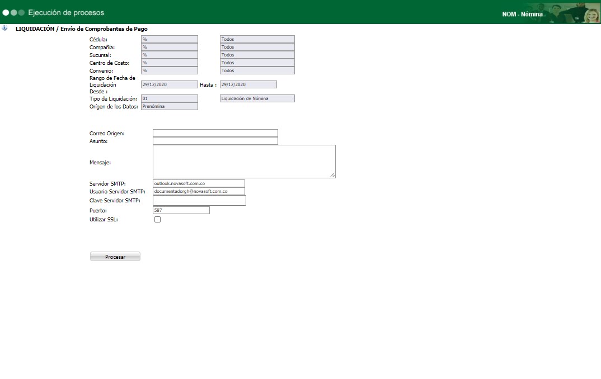Click the Cédula description field showing Todos
The image size is (601, 379).
pos(257,39)
